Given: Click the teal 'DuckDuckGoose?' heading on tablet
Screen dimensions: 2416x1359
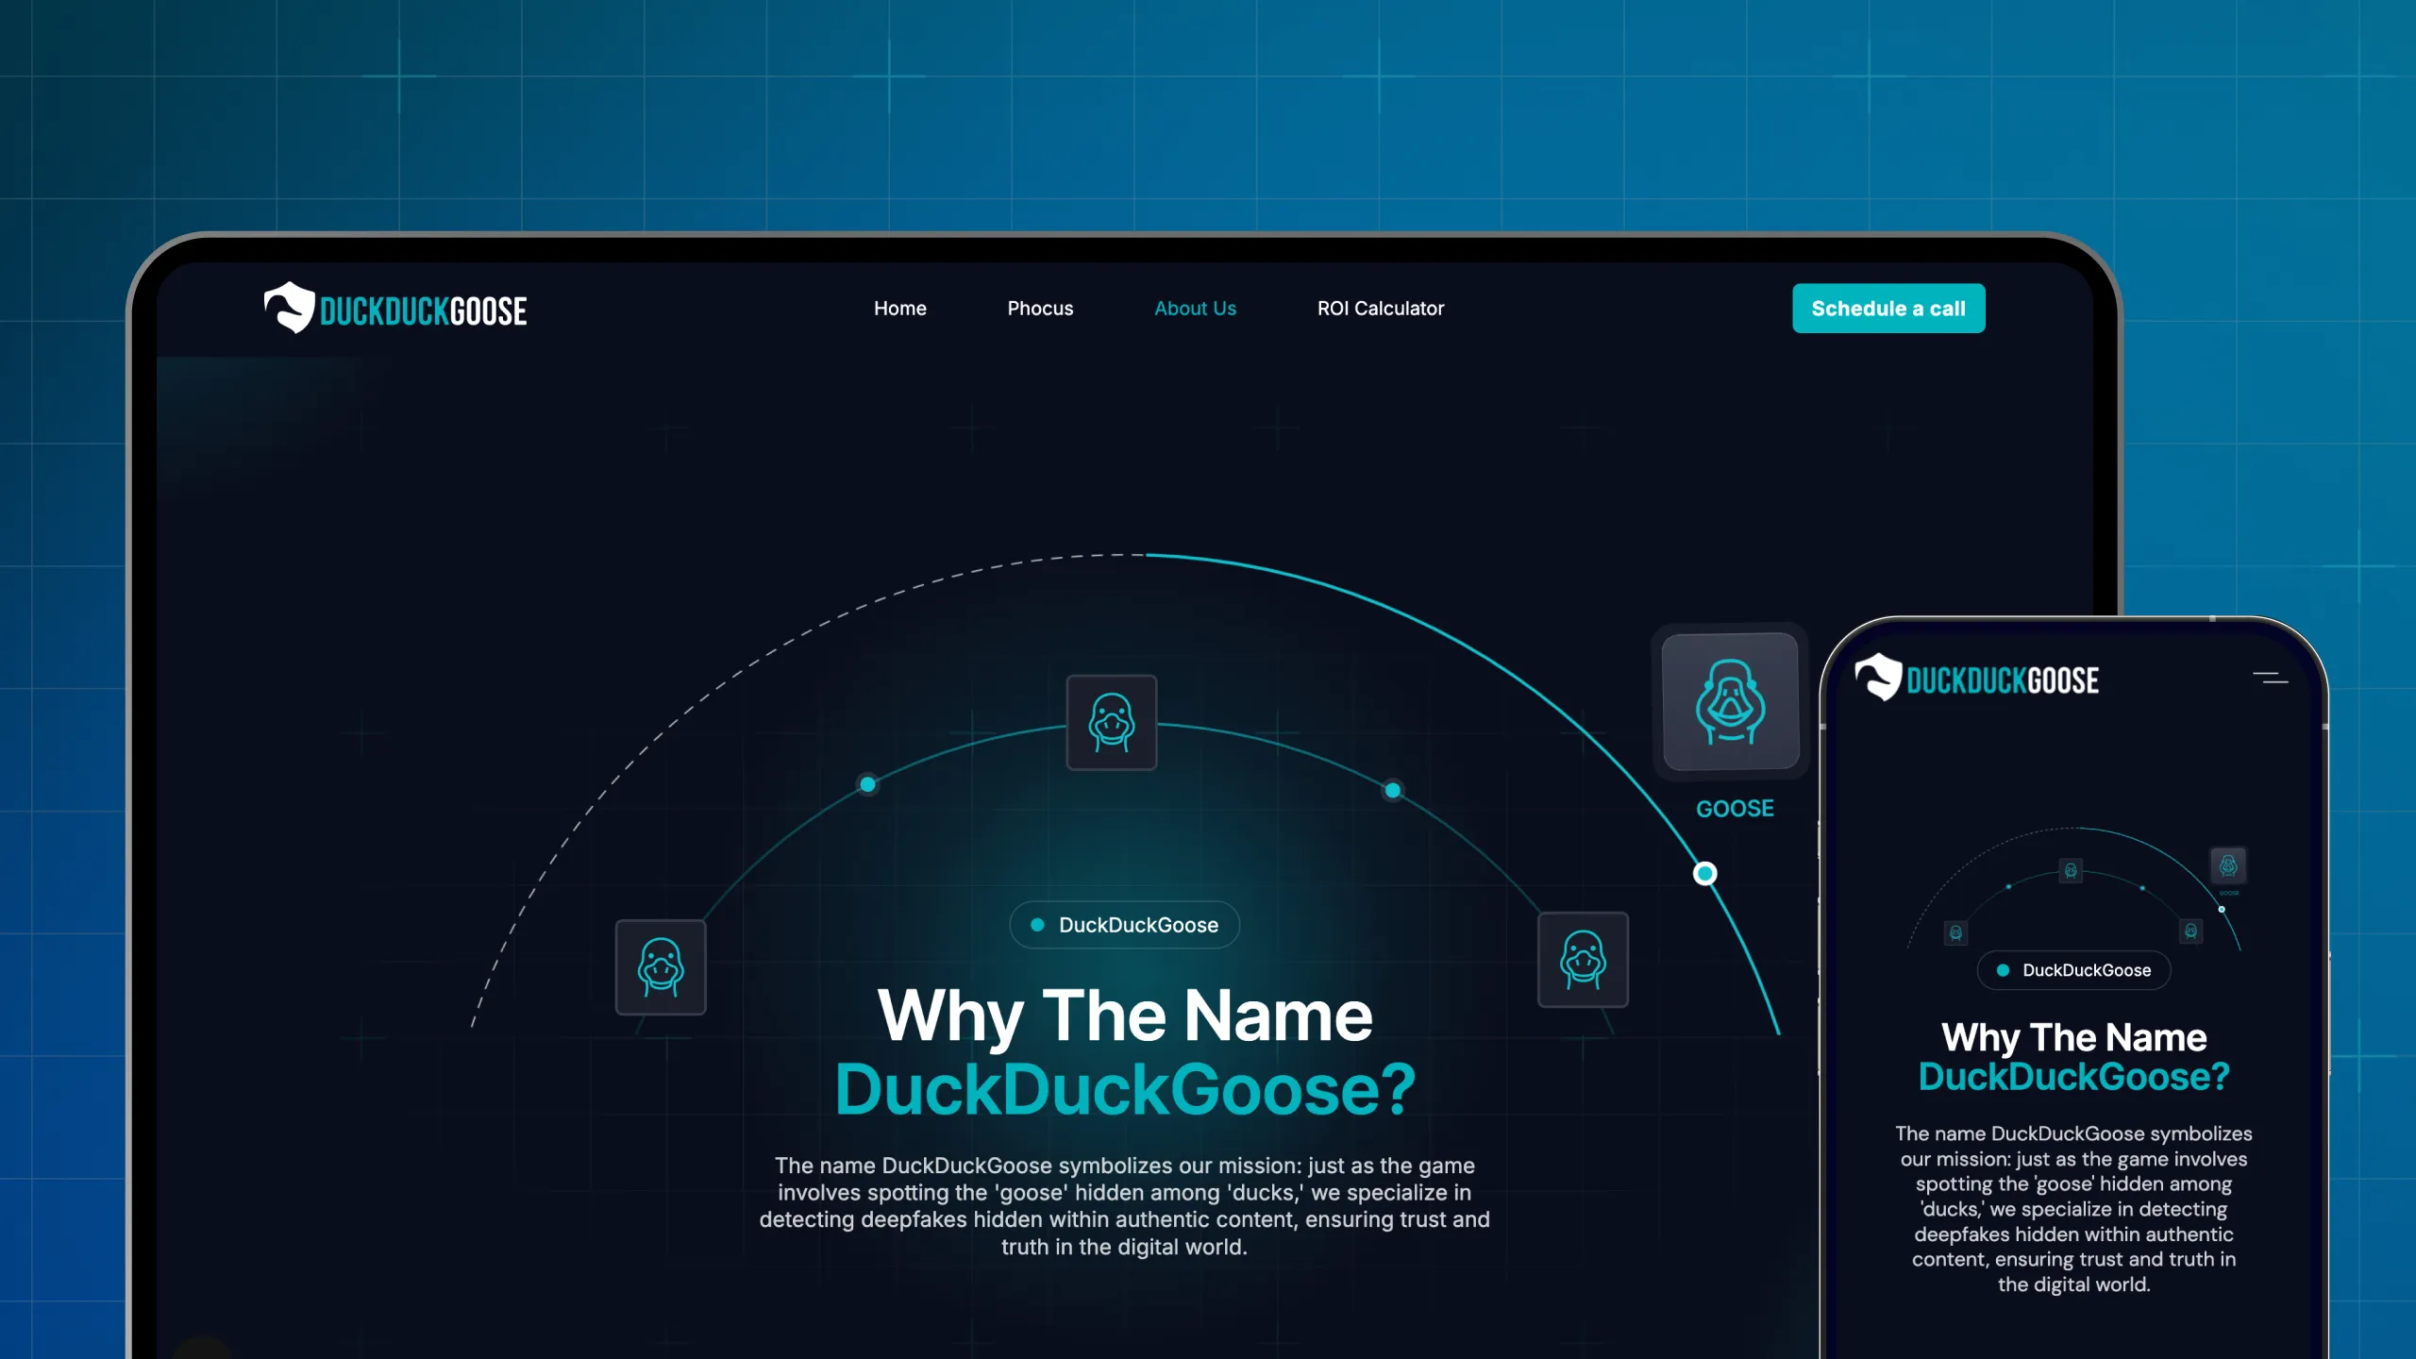Looking at the screenshot, I should pos(1125,1089).
